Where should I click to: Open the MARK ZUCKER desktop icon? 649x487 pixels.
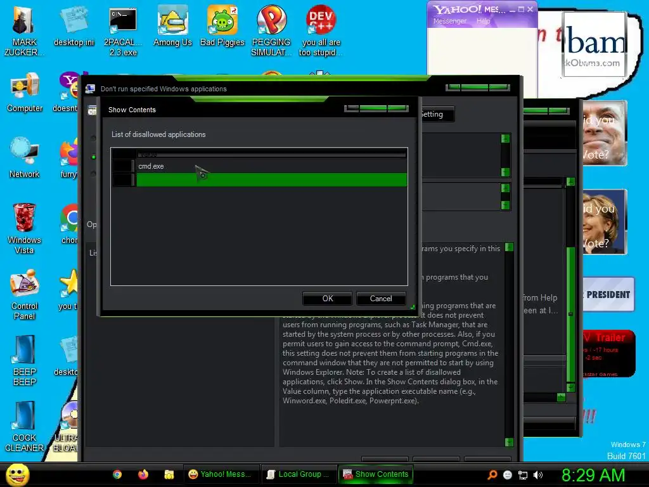[24, 31]
